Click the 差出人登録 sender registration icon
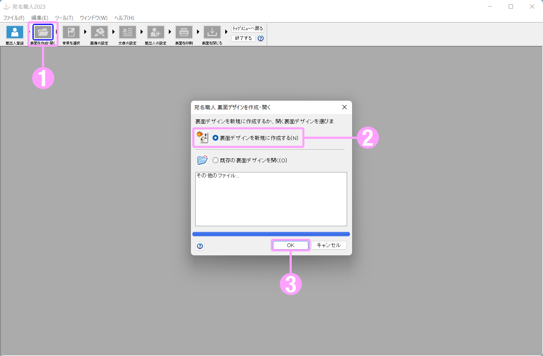The height and width of the screenshot is (356, 543). tap(15, 32)
